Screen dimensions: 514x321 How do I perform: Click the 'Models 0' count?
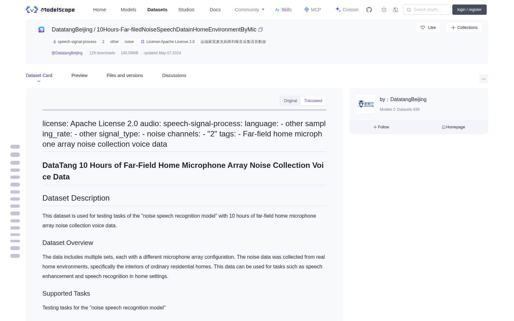pos(387,109)
